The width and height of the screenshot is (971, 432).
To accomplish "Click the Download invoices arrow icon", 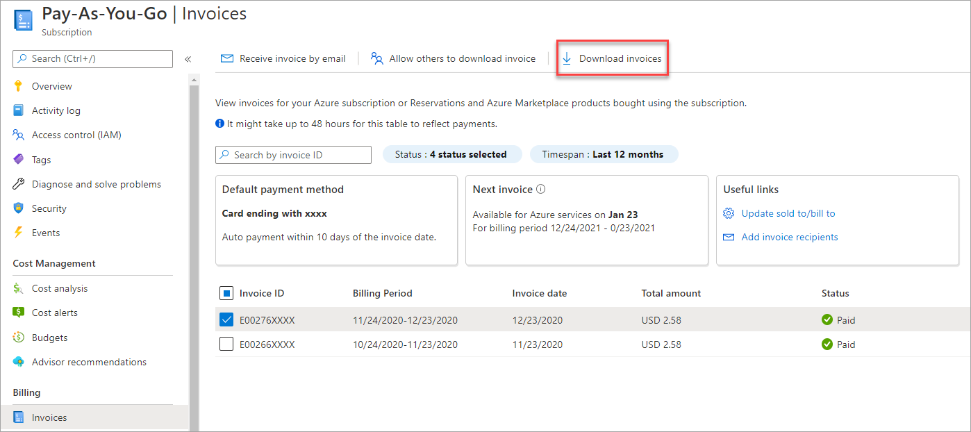I will pos(567,59).
